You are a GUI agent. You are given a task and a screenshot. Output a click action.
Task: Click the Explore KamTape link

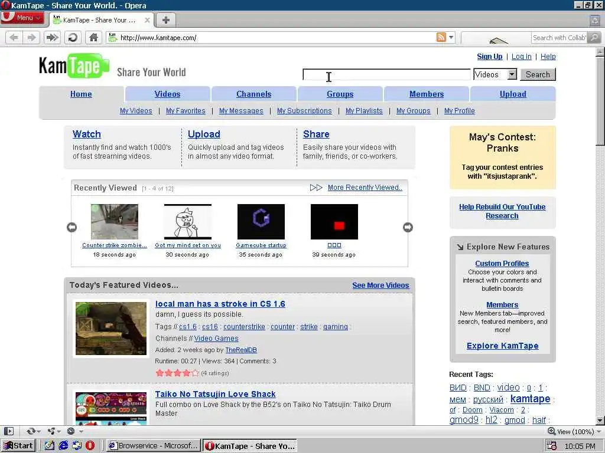(x=502, y=346)
